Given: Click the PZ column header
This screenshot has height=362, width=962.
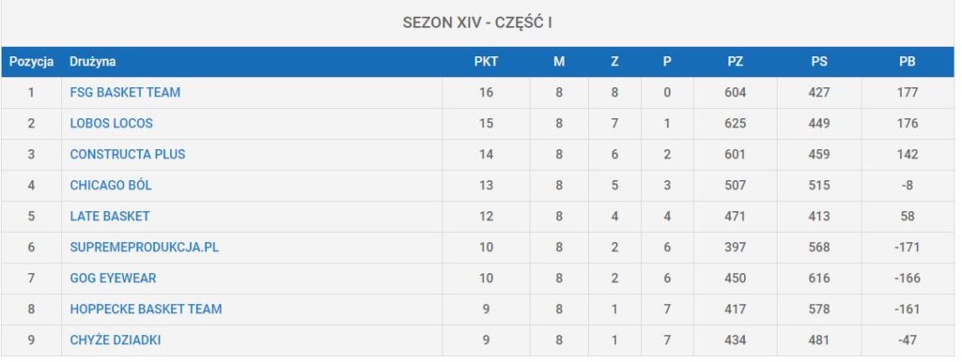Looking at the screenshot, I should pos(735,62).
